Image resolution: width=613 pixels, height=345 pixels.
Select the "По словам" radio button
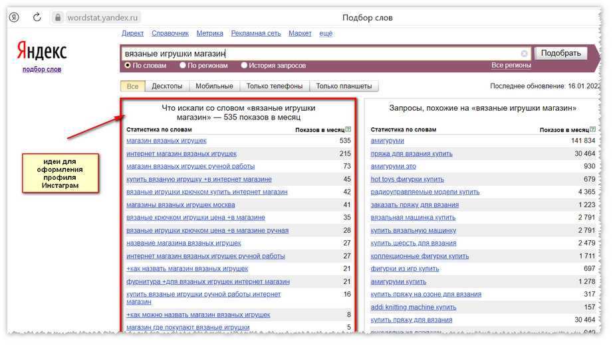click(128, 66)
